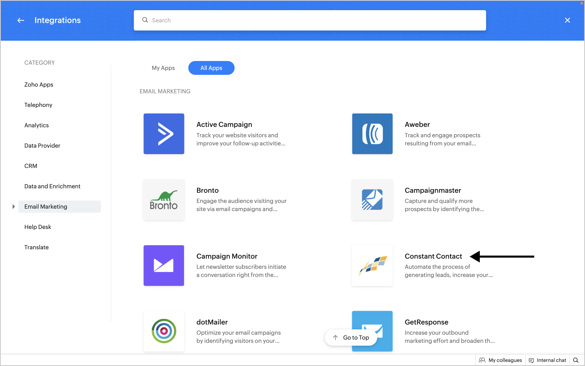This screenshot has height=366, width=585.
Task: Click the CATEGORY sidebar heading
Action: click(39, 63)
